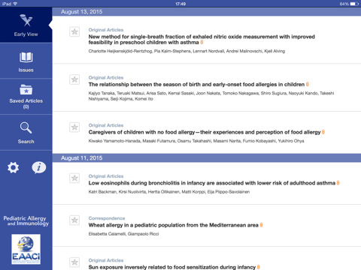Open the Early View section
The height and width of the screenshot is (270, 361).
(x=26, y=25)
